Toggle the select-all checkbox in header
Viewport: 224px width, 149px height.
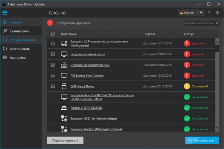pyautogui.click(x=53, y=34)
